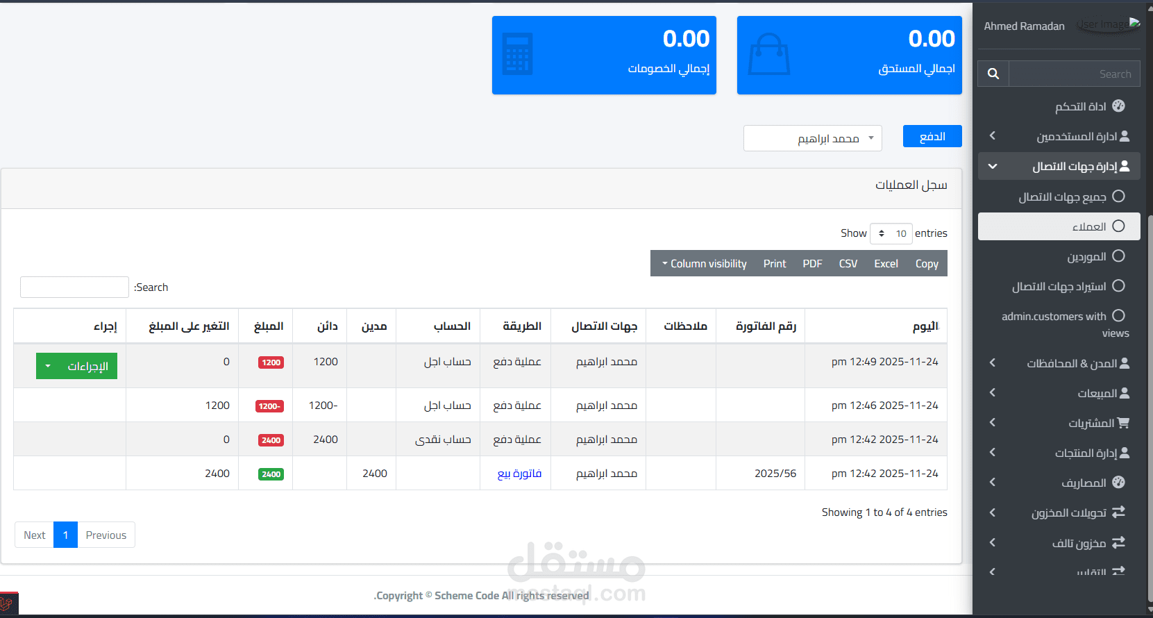Select page 1 in pagination
The height and width of the screenshot is (618, 1153).
click(x=65, y=535)
